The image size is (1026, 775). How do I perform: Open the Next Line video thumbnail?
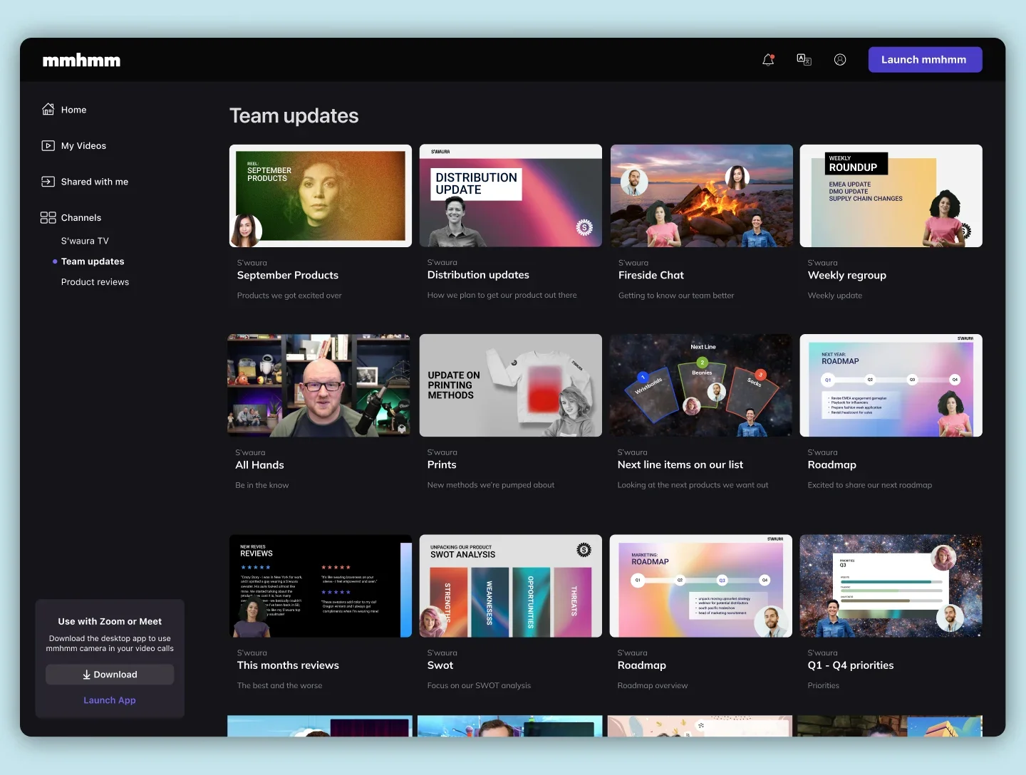click(701, 385)
